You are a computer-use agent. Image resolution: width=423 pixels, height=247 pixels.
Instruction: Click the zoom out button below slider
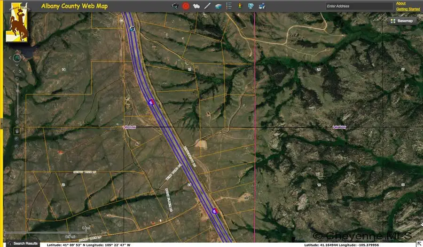click(x=17, y=122)
